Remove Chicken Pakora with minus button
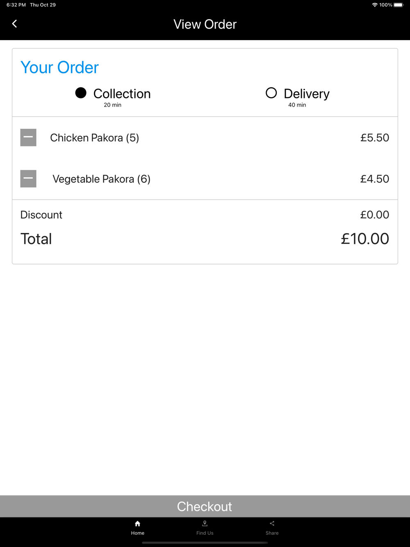Image resolution: width=410 pixels, height=547 pixels. (28, 138)
